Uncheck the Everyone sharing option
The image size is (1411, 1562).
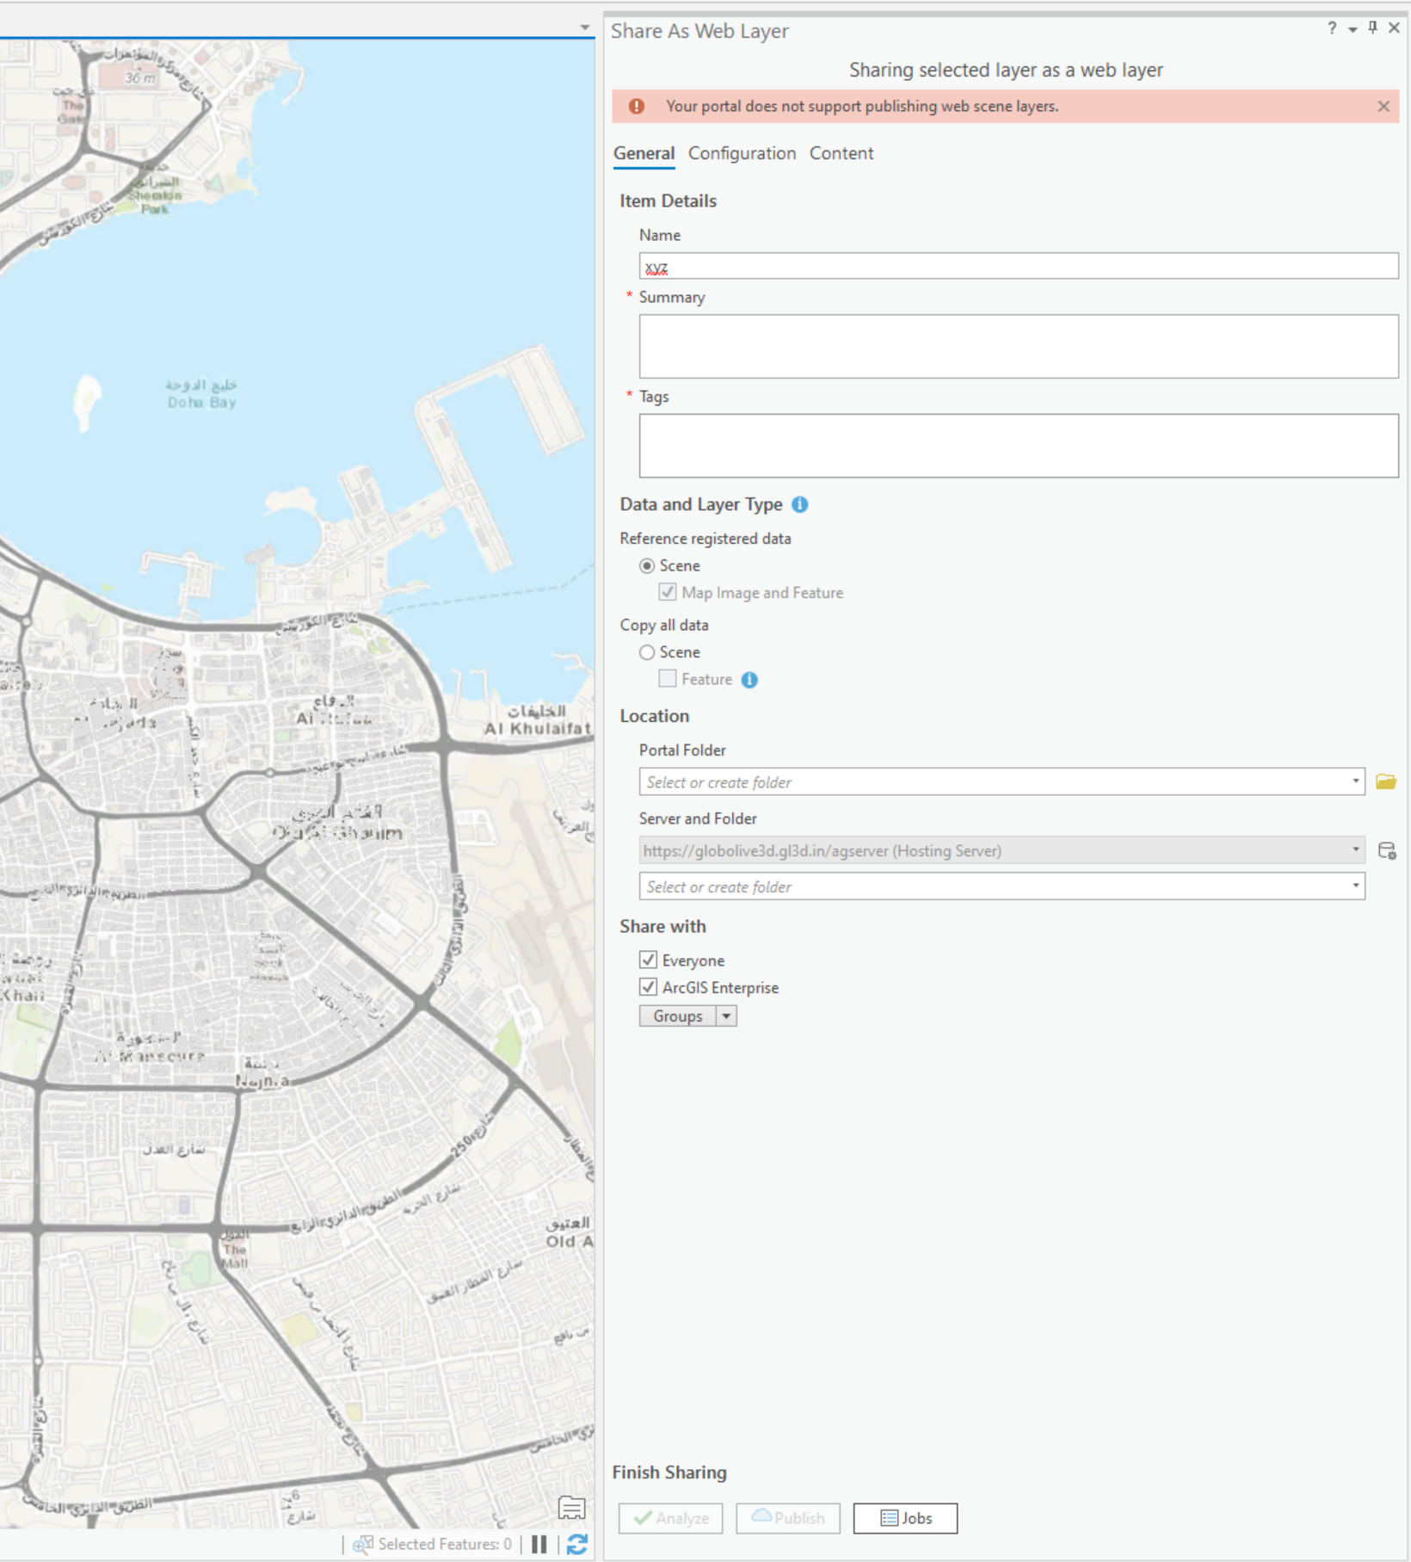click(647, 960)
